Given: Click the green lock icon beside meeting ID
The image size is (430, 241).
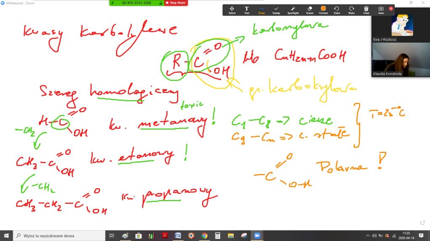Looking at the screenshot, I should [x=161, y=3].
